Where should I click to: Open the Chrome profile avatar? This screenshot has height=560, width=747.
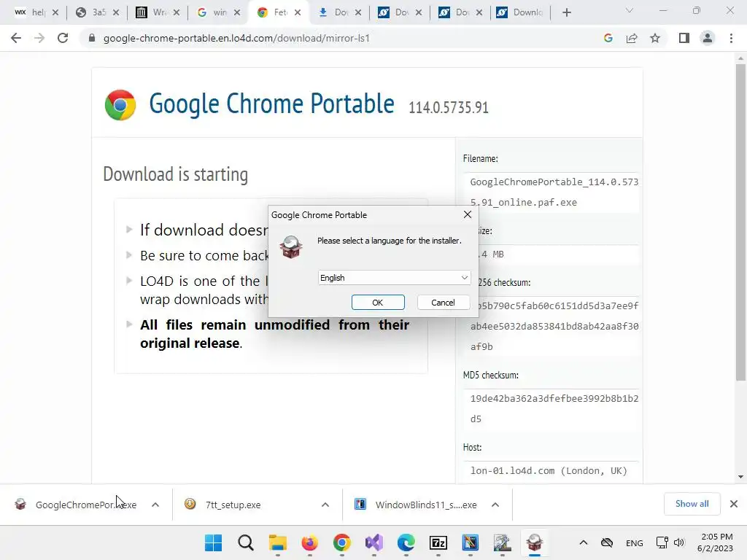708,38
